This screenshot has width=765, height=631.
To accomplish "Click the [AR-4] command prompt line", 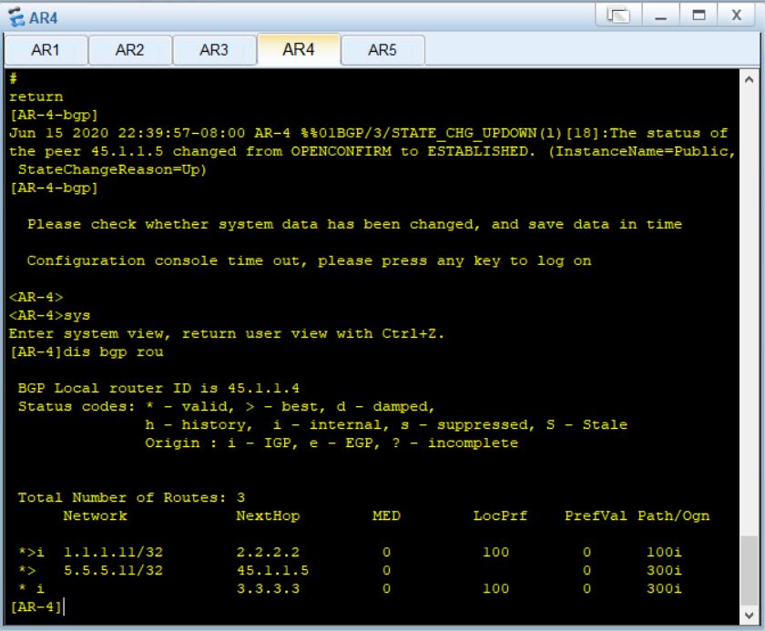I will tap(36, 607).
